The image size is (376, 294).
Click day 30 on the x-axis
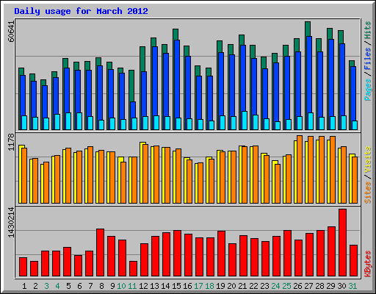pos(342,286)
